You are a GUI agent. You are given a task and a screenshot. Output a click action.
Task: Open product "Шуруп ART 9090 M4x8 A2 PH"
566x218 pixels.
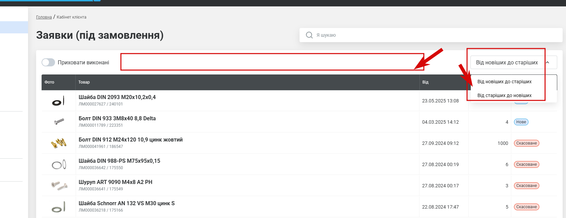[x=115, y=182]
